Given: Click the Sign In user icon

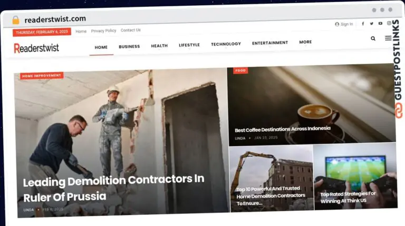Looking at the screenshot, I should [x=337, y=24].
